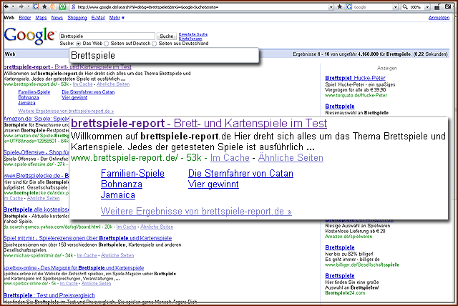Open the Spiele-Offensive shop result
The image size is (458, 306).
[36, 152]
